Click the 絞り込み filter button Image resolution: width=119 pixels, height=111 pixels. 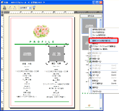point(91,16)
